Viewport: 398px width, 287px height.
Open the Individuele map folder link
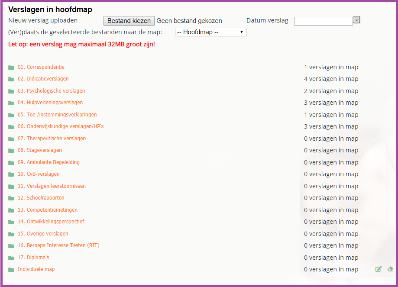(x=36, y=269)
